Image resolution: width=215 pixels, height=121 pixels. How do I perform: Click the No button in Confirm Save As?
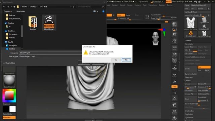[x=126, y=60]
